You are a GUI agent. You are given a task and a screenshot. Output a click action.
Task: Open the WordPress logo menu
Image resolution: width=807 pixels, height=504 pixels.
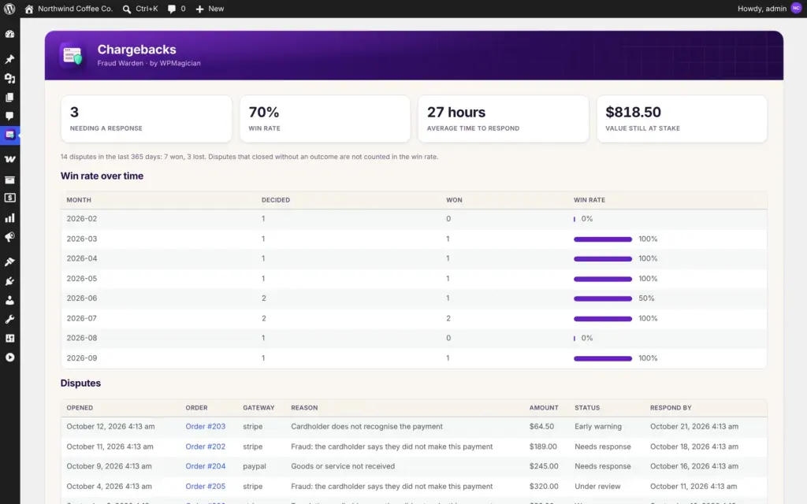[9, 9]
